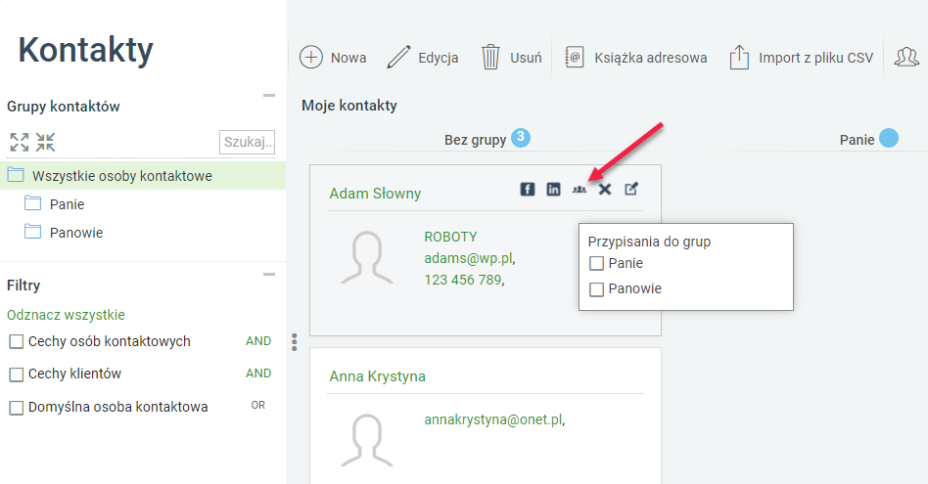Image resolution: width=928 pixels, height=484 pixels.
Task: Click Książka adresowa toolbar label
Action: pos(651,58)
